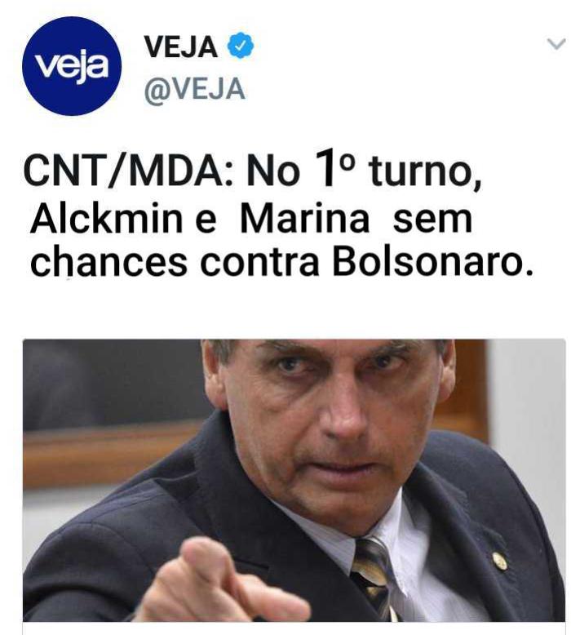This screenshot has width=571, height=635.
Task: Click the word CNT/MDA in the headline
Action: coord(128,171)
